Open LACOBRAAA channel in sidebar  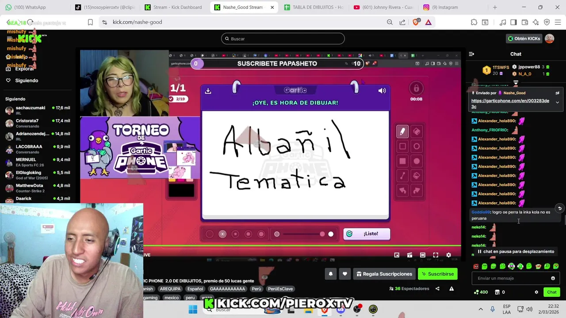(x=38, y=149)
